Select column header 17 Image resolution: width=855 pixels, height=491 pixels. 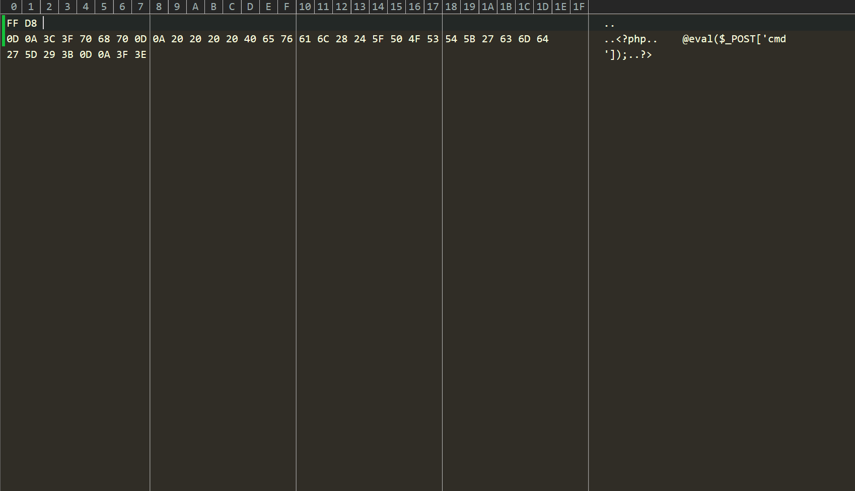coord(433,7)
